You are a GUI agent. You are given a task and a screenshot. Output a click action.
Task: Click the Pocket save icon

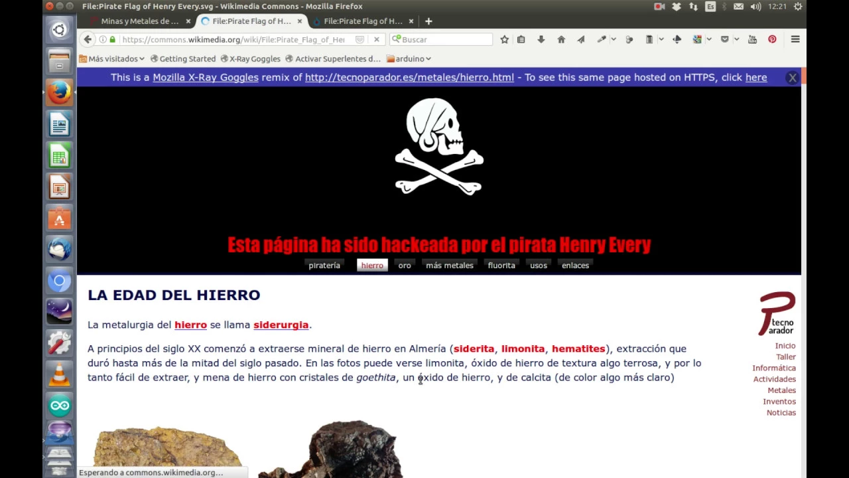[x=725, y=39]
